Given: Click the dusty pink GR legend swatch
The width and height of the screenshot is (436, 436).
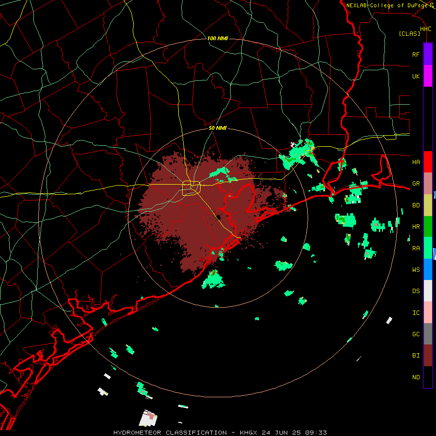Looking at the screenshot, I should pos(428,184).
